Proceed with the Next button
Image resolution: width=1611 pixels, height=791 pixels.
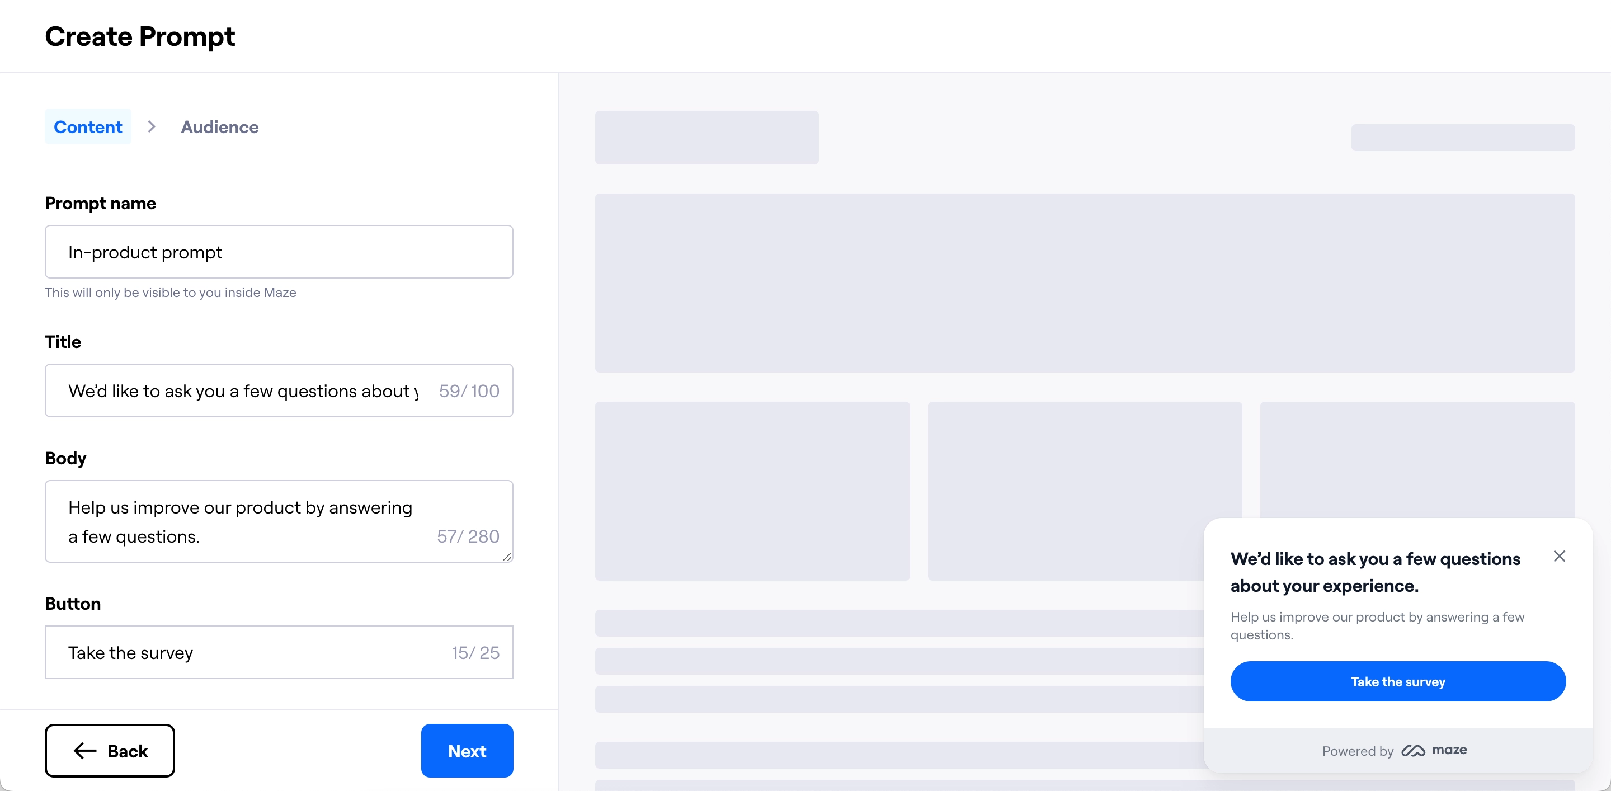pyautogui.click(x=467, y=750)
